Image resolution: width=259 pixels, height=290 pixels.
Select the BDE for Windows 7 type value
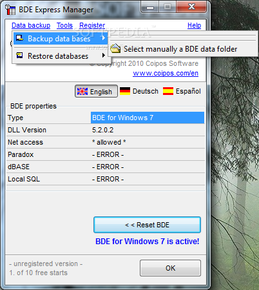(148, 118)
